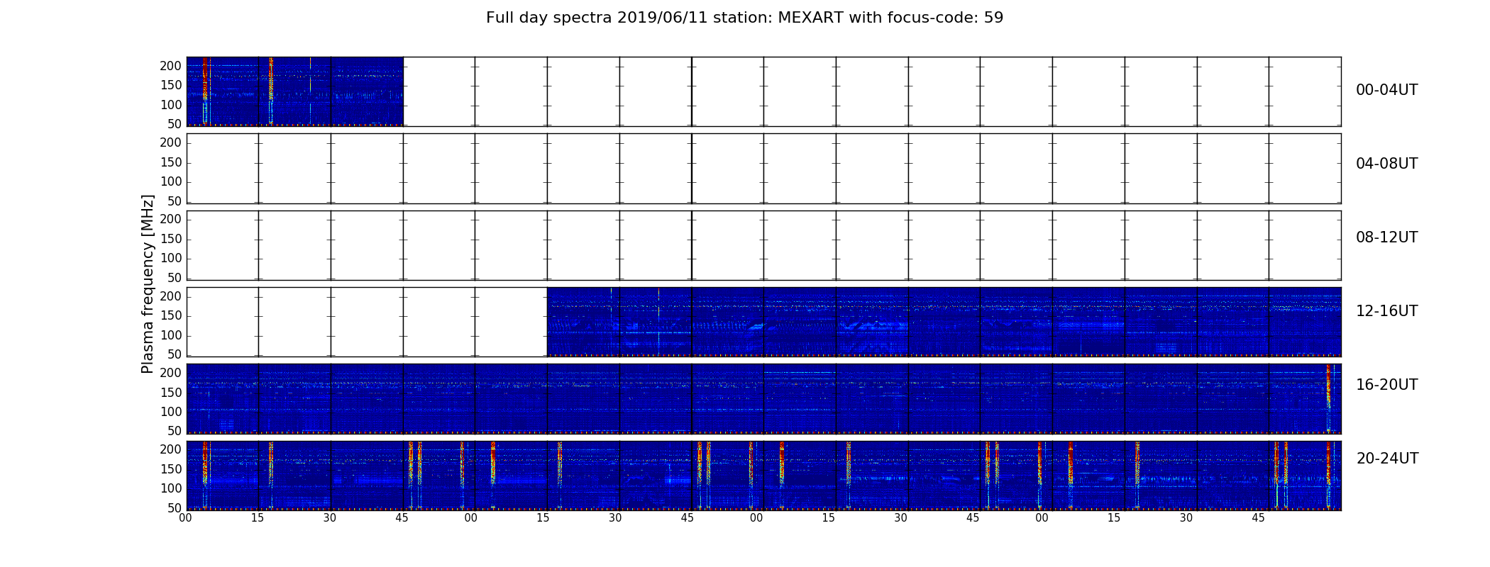This screenshot has height=567, width=1490.
Task: Click the 50 tick of the 20-24UT panel
Action: [175, 508]
